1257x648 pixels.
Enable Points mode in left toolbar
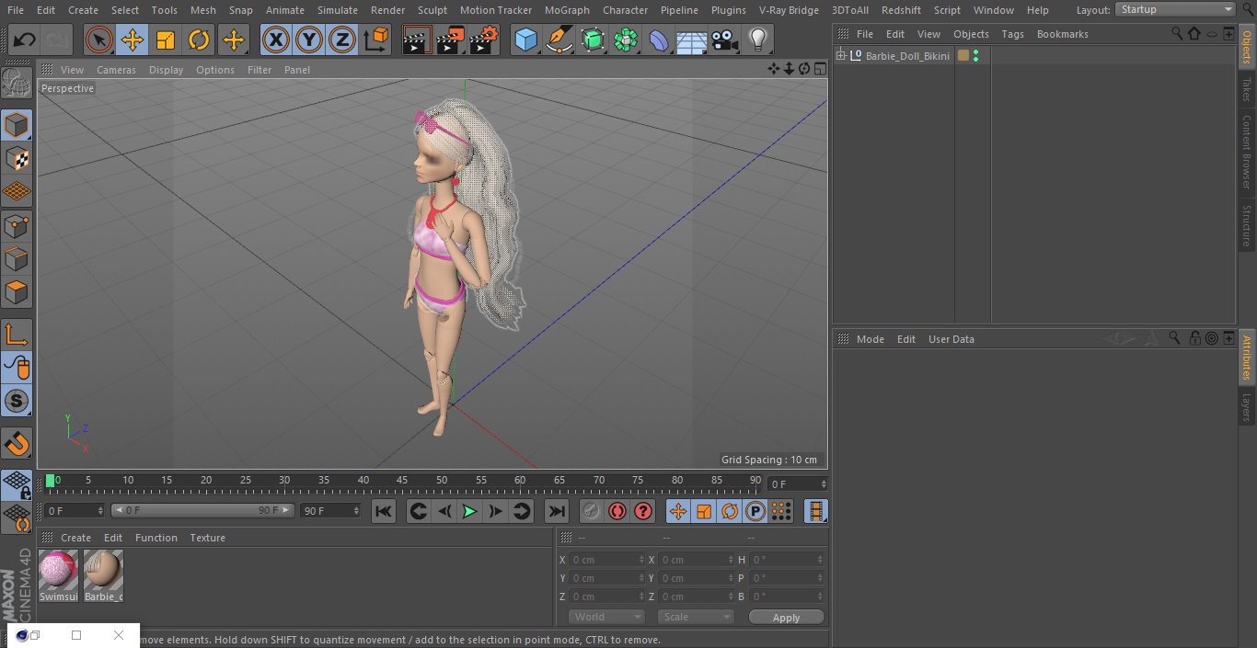pos(17,225)
